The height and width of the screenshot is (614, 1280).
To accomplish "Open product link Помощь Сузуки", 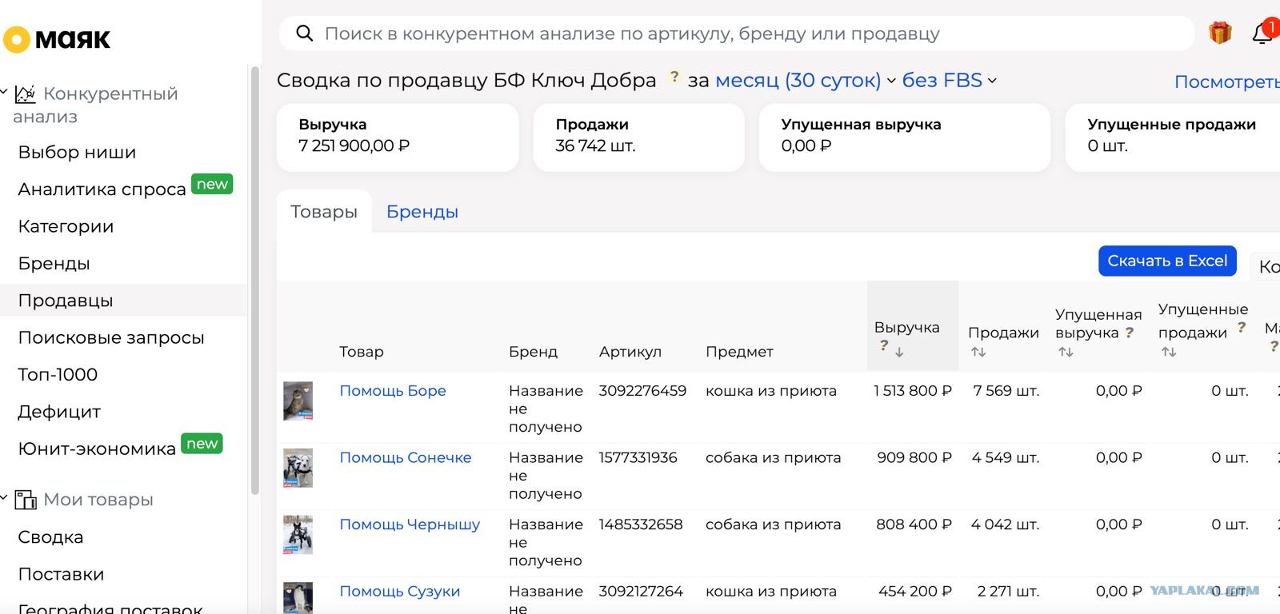I will pos(400,592).
